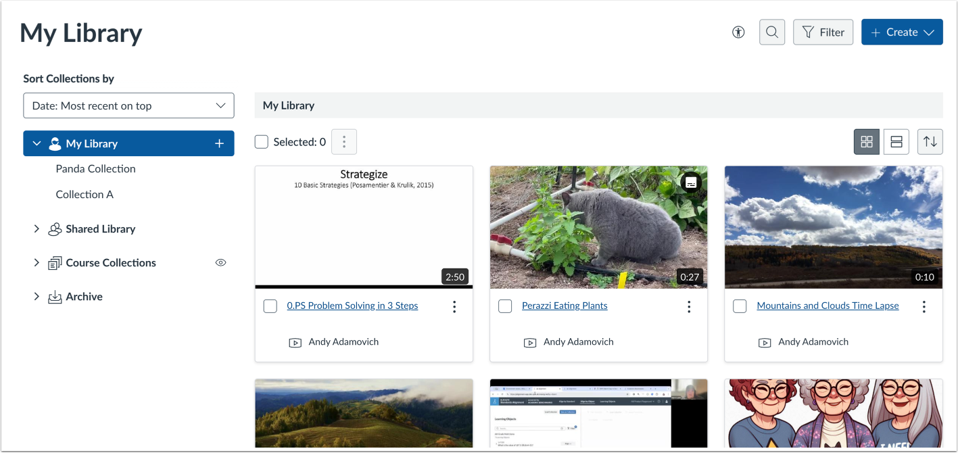Image resolution: width=958 pixels, height=453 pixels.
Task: Open the screen recording video thumbnail
Action: [x=598, y=413]
